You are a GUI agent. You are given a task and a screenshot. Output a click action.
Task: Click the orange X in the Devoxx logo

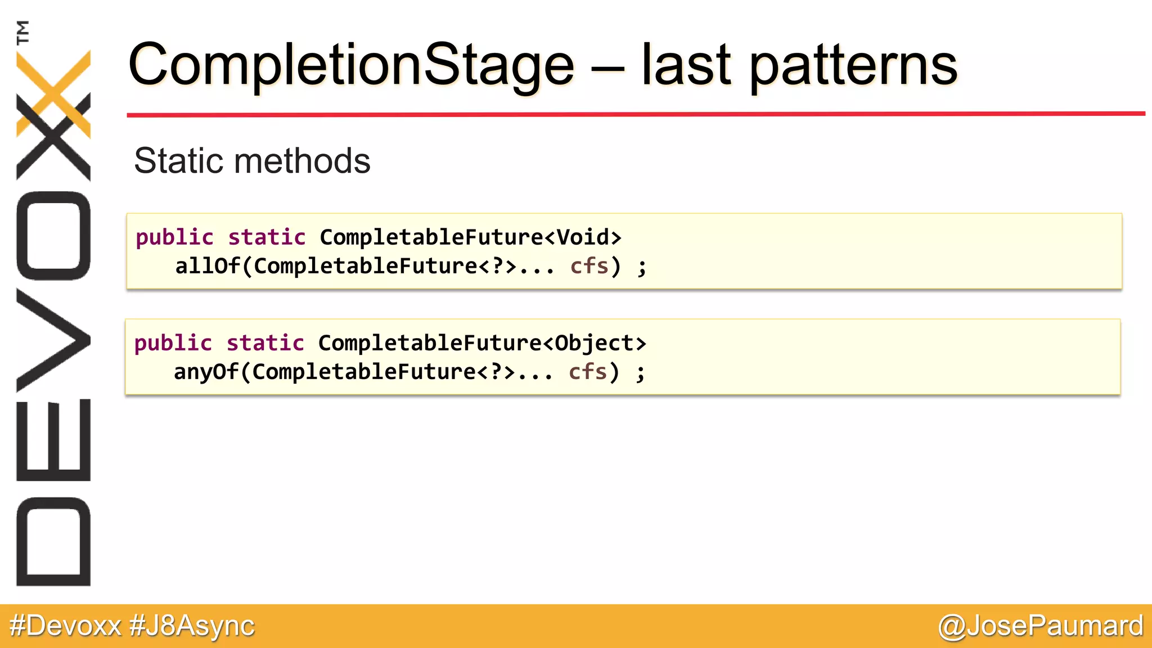[x=53, y=93]
